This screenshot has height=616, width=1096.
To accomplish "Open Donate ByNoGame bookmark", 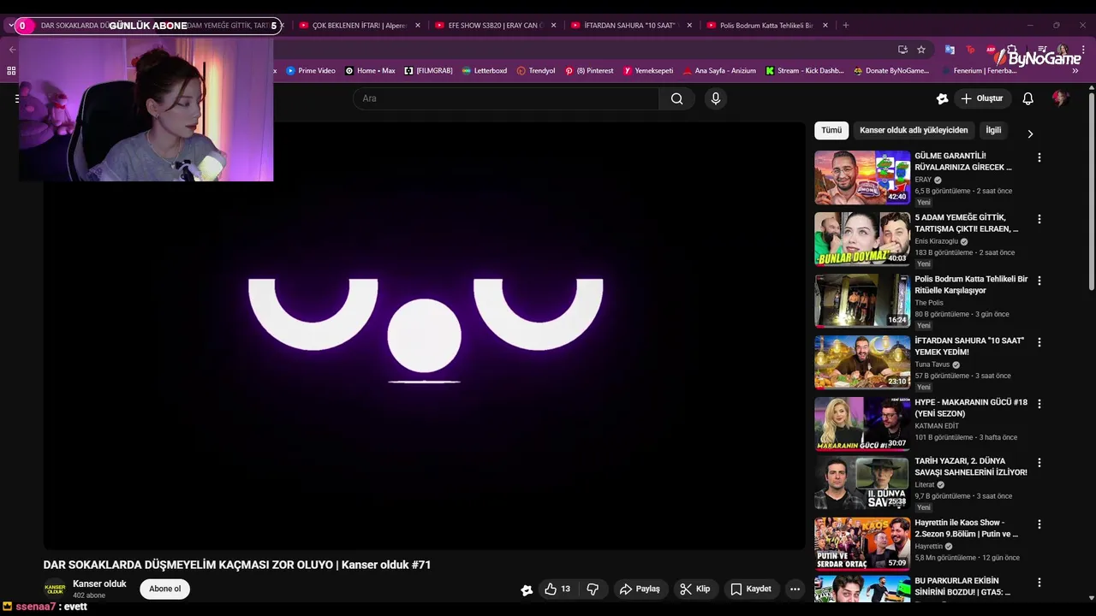I will [891, 71].
